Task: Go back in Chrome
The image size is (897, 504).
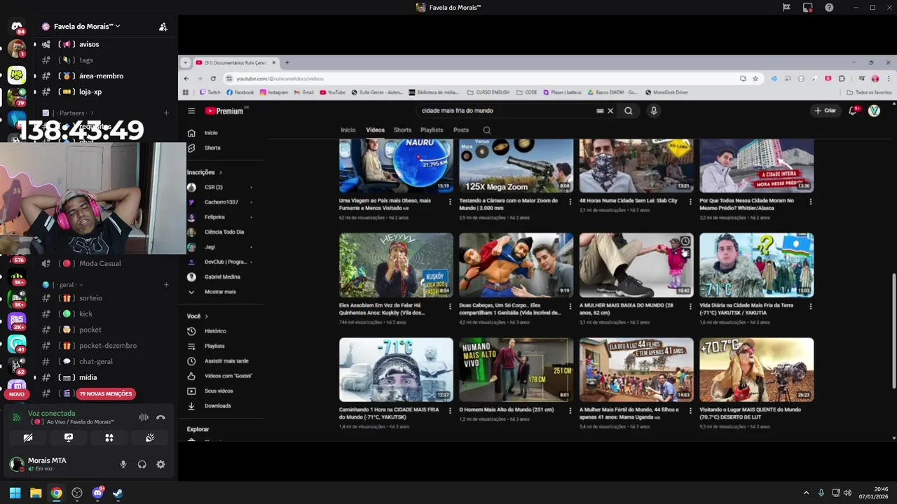Action: (x=186, y=78)
